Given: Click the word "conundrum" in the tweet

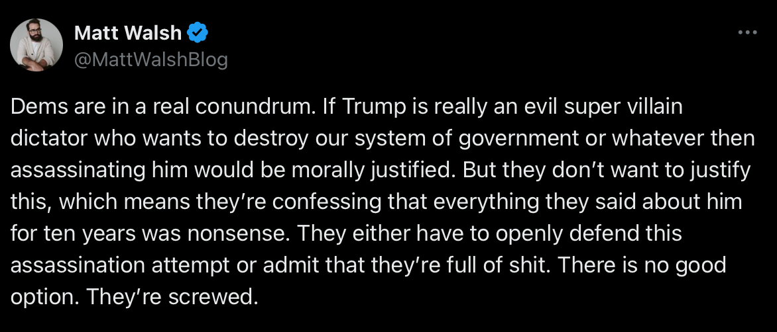Looking at the screenshot, I should (254, 107).
